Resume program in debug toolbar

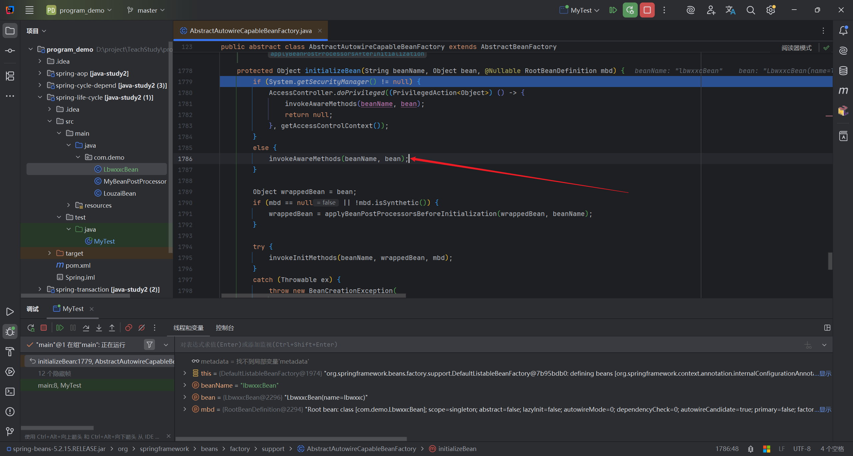coord(60,328)
